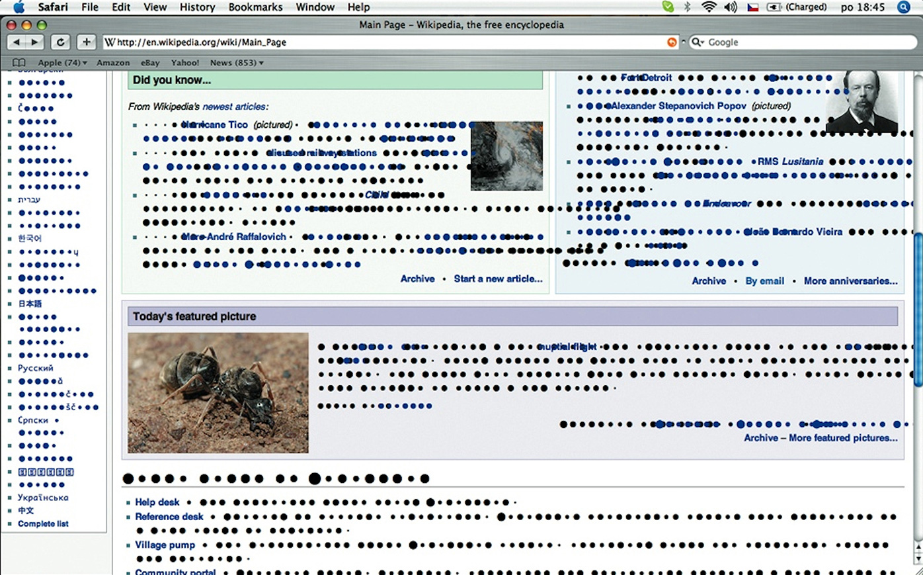
Task: Switch to the Српски language version
Action: [33, 420]
